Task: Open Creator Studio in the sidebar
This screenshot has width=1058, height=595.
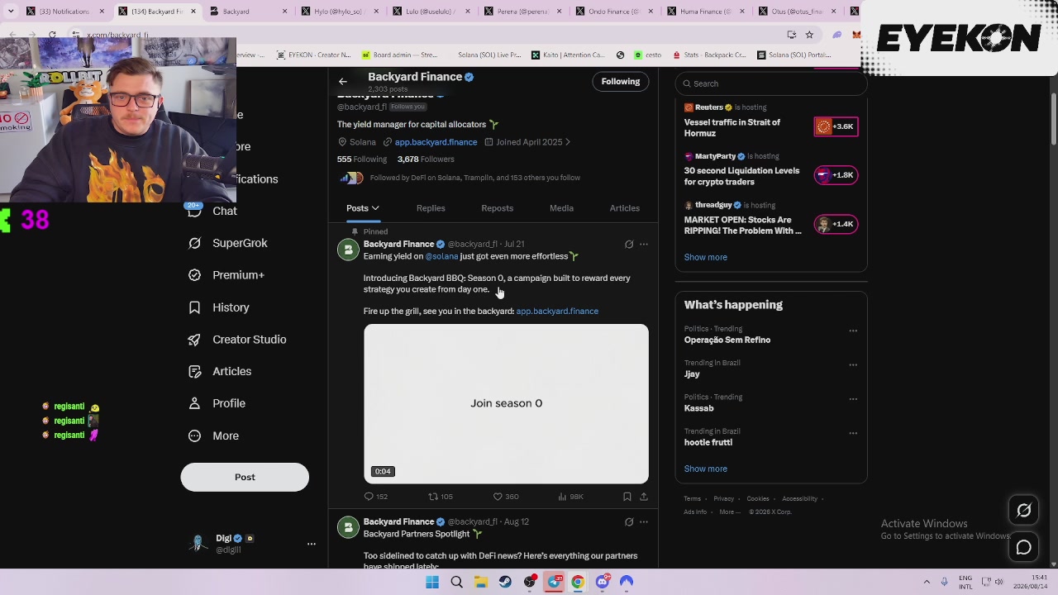Action: [237, 340]
